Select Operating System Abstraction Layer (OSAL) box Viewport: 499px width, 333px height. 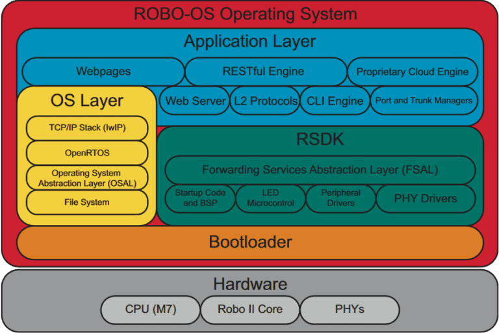coord(87,178)
